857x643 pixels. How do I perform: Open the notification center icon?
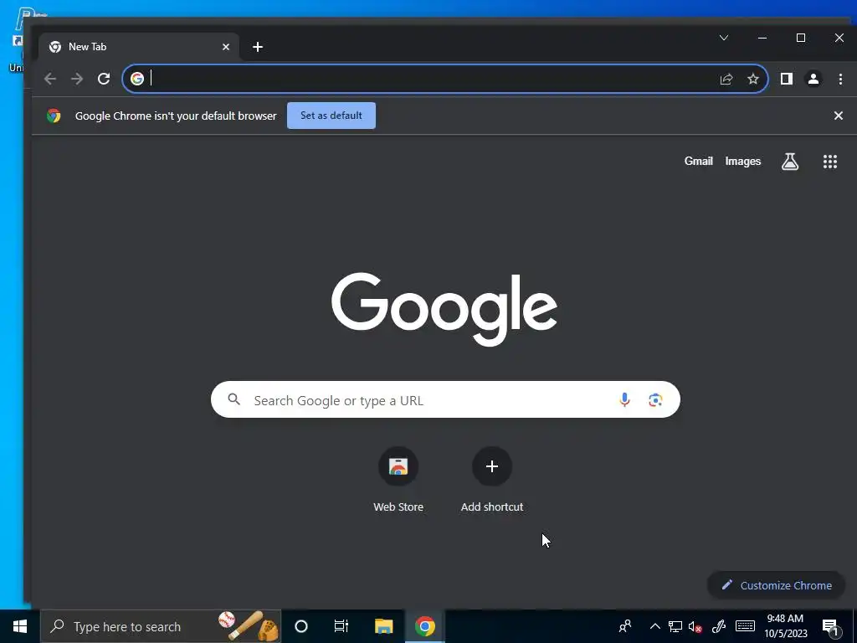point(830,627)
